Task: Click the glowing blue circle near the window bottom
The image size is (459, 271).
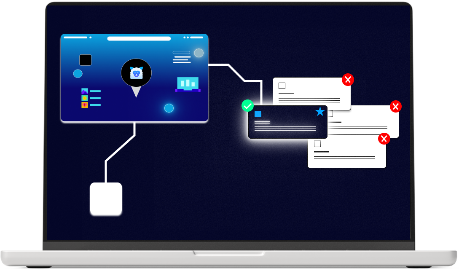Action: (x=169, y=108)
